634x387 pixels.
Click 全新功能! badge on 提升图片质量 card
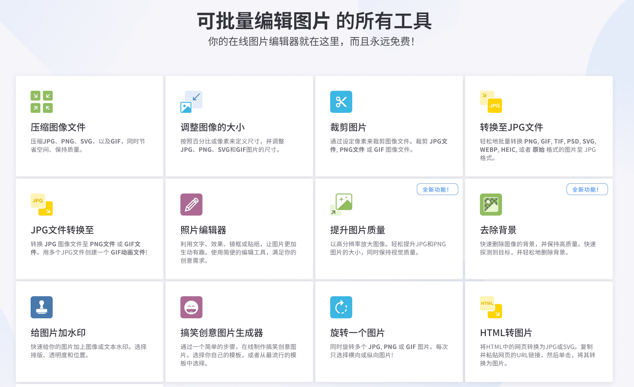click(x=437, y=190)
